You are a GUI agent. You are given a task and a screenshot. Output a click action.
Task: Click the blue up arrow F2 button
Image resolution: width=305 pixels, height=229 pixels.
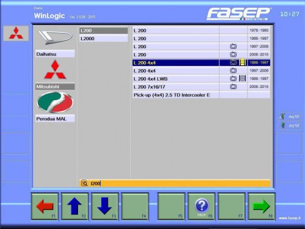tap(74, 206)
